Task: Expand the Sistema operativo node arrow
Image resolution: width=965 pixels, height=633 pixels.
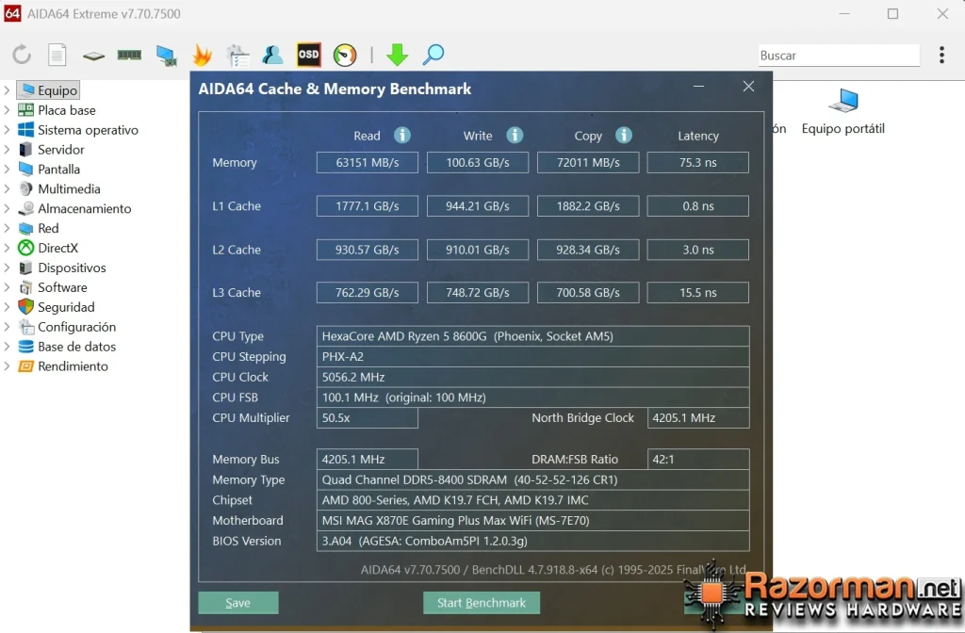Action: tap(7, 130)
